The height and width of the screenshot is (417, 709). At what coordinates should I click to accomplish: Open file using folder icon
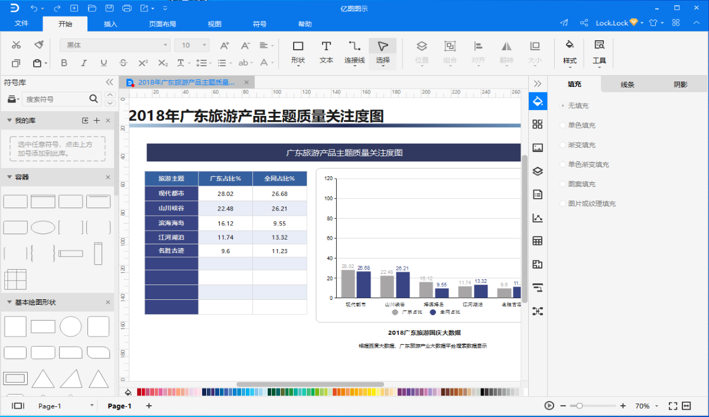coord(92,8)
